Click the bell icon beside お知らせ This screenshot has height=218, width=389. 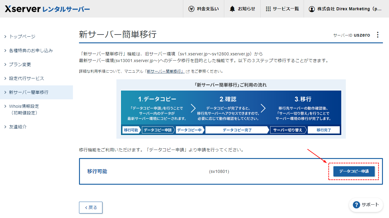tap(232, 9)
